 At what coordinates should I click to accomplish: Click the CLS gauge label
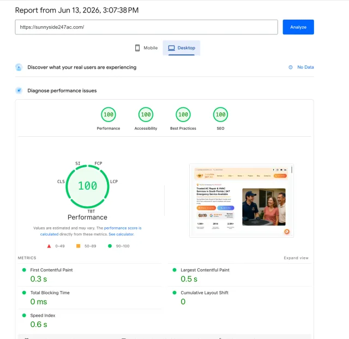click(x=61, y=181)
